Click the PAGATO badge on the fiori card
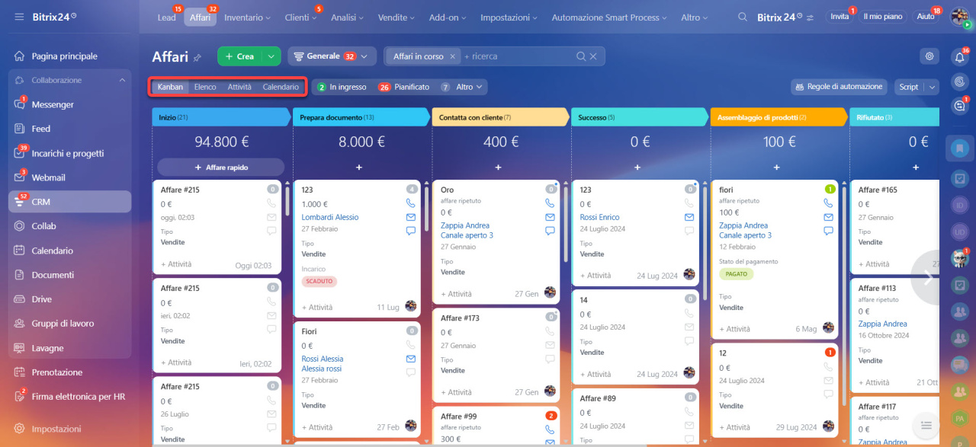The height and width of the screenshot is (447, 976). tap(737, 273)
